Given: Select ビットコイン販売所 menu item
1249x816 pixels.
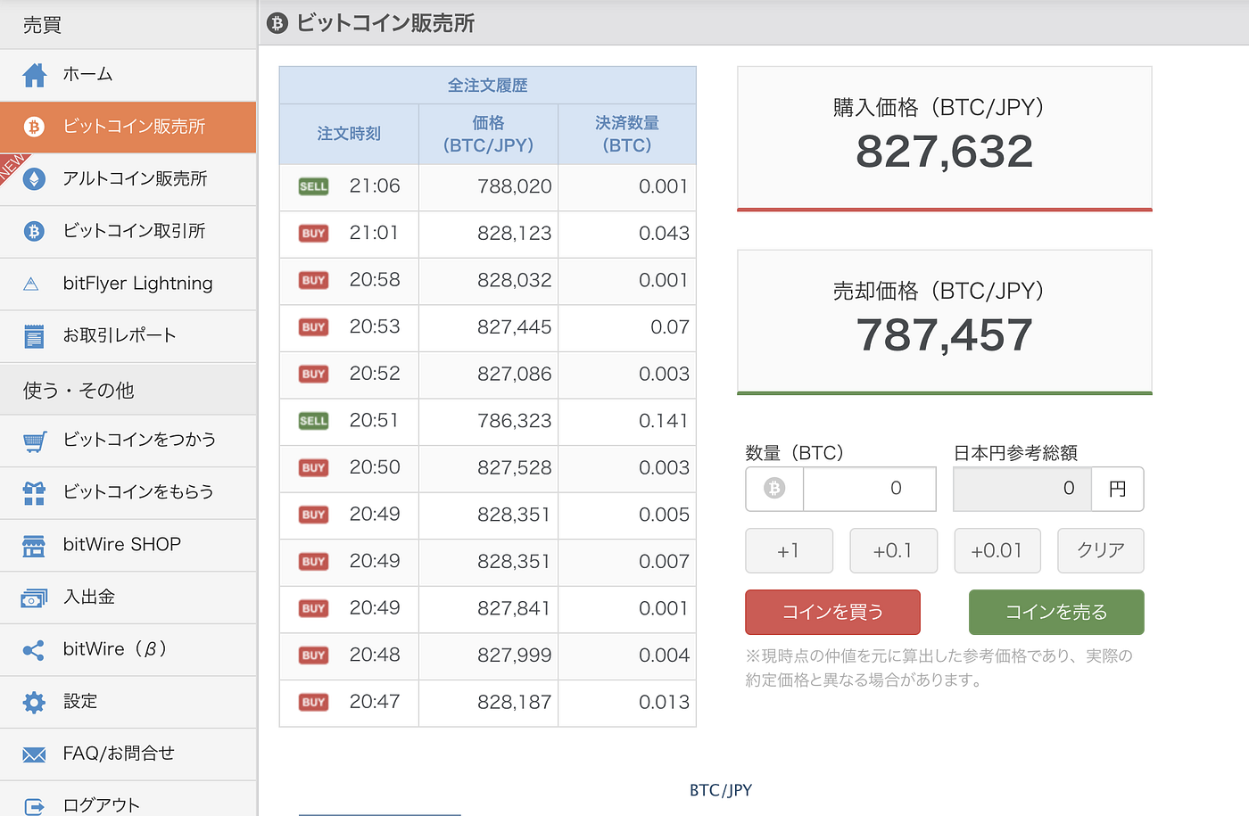Looking at the screenshot, I should coord(128,127).
